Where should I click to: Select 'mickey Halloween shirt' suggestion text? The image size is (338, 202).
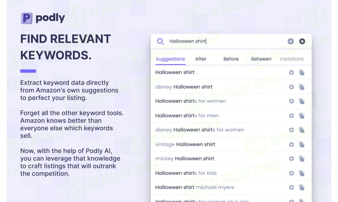(185, 159)
